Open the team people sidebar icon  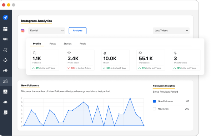click(x=5, y=102)
